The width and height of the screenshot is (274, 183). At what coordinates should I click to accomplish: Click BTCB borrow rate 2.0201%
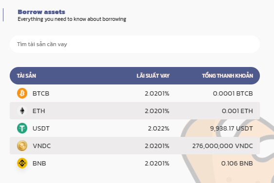pos(157,94)
